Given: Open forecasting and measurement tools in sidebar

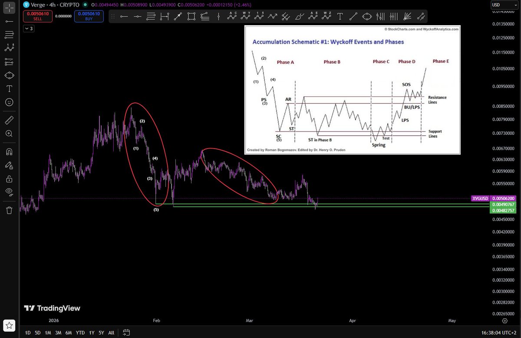Looking at the screenshot, I should 9,61.
